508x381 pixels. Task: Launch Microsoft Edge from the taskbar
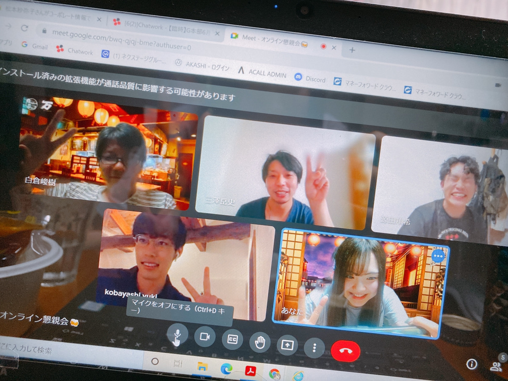click(x=226, y=369)
